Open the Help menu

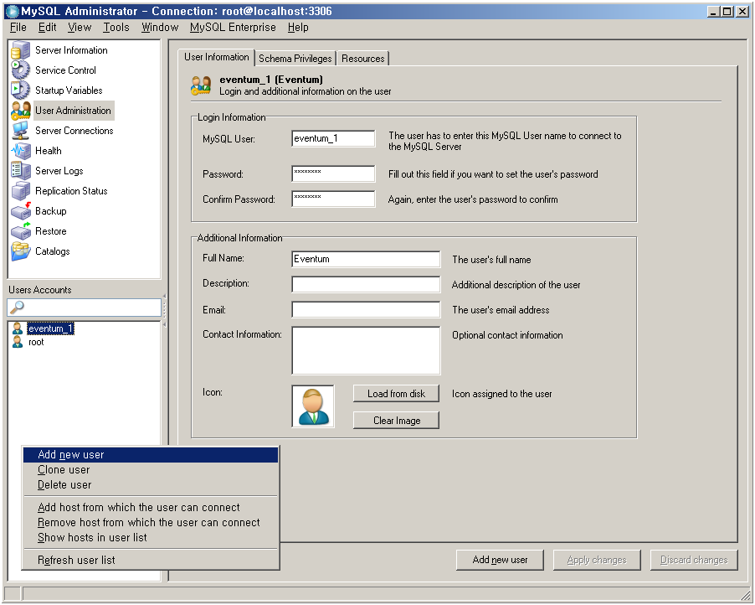click(x=298, y=28)
